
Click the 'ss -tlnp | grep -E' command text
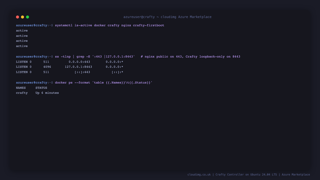point(72,56)
